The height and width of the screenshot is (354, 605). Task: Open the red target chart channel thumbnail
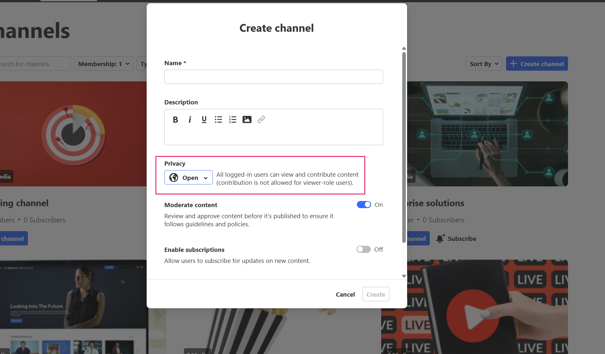tap(73, 134)
